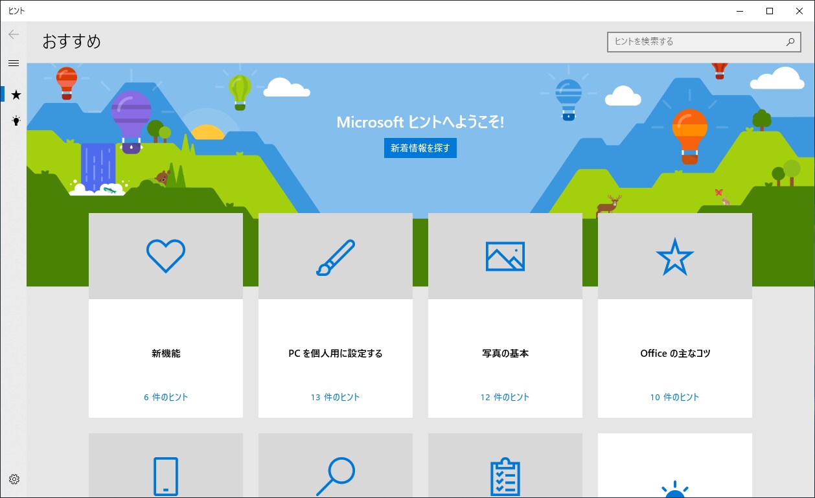Click the star icon on Office card

(x=675, y=256)
